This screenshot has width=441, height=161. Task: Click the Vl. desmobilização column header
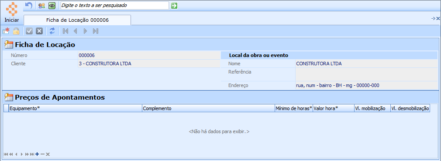point(410,108)
